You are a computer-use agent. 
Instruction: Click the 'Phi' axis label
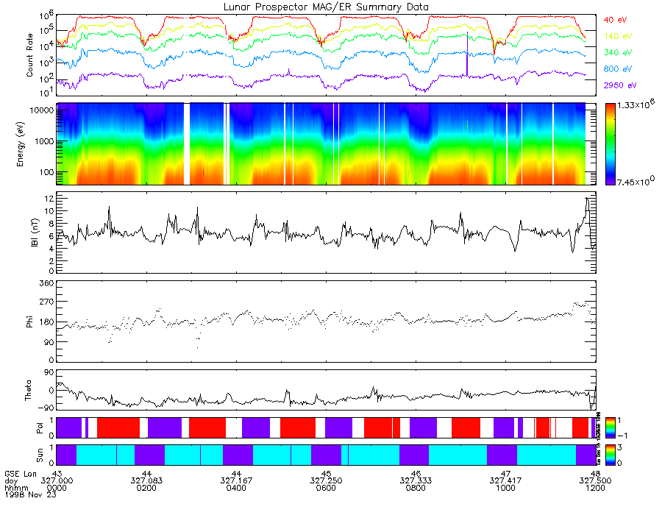(29, 322)
